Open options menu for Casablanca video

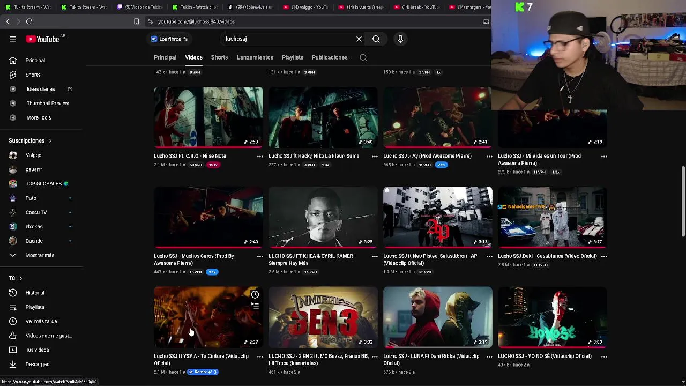tap(604, 256)
